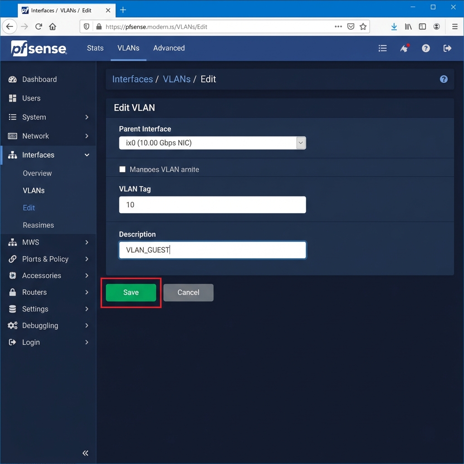Click the logout icon in the top bar
The image size is (464, 464).
(x=448, y=48)
